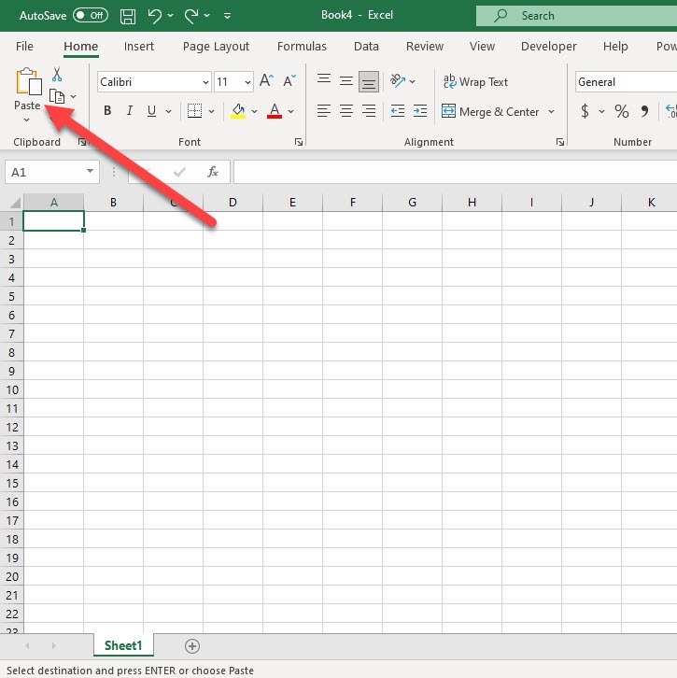677x678 pixels.
Task: Apply the yellow Fill Color
Action: click(238, 111)
